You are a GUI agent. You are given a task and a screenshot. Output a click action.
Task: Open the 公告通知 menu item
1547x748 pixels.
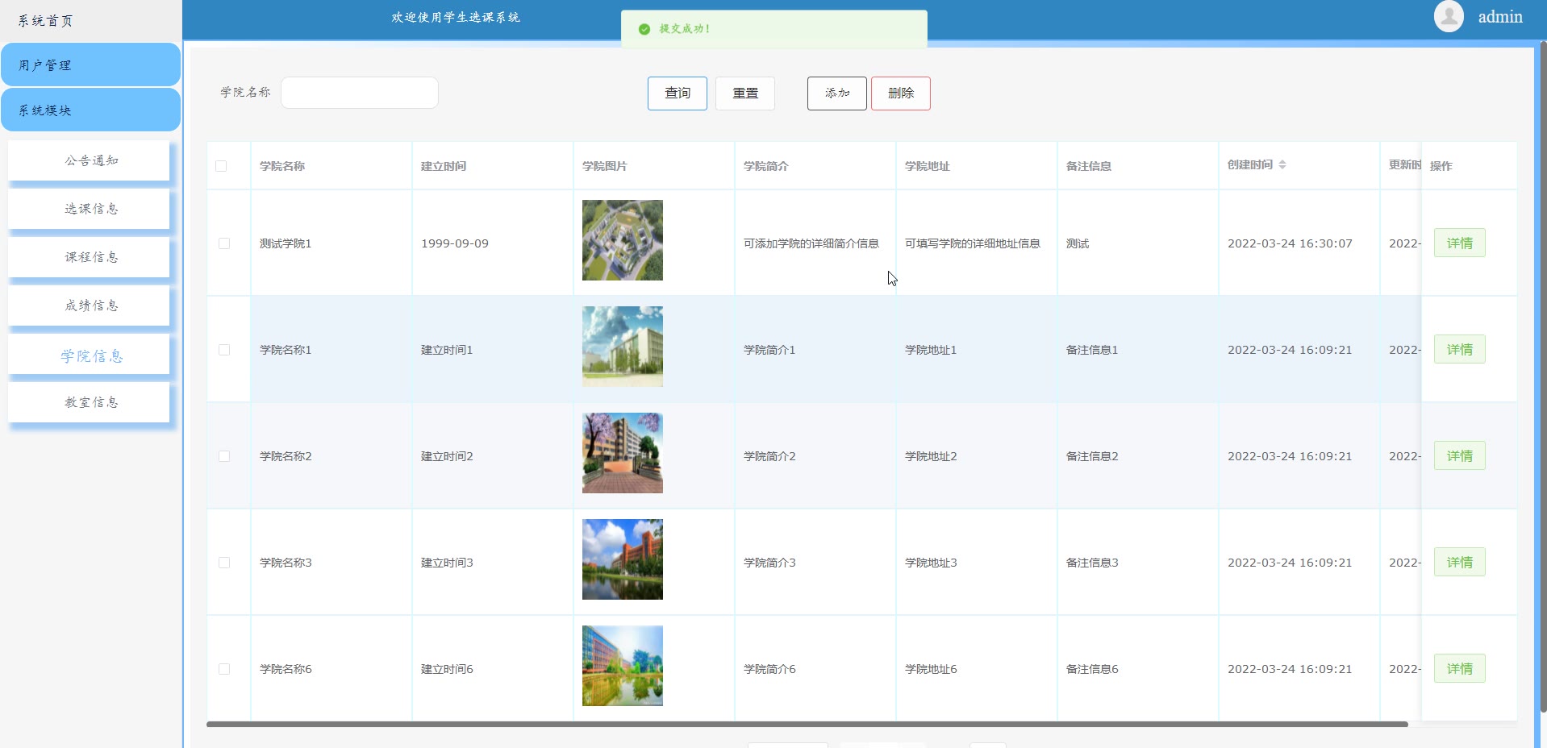[x=90, y=160]
